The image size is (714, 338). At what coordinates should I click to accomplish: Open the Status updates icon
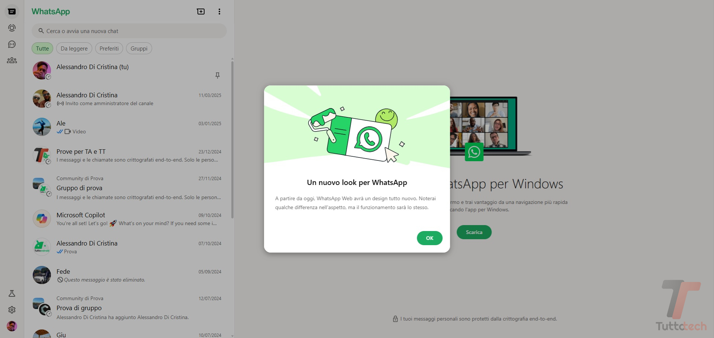(12, 28)
